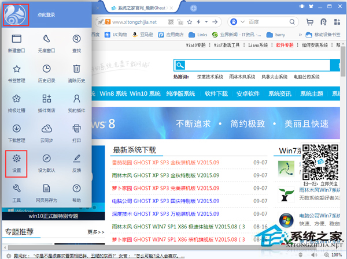Screen dimensions: 347x259
Task: Select 设为默认 set as default
Action: [x=46, y=163]
